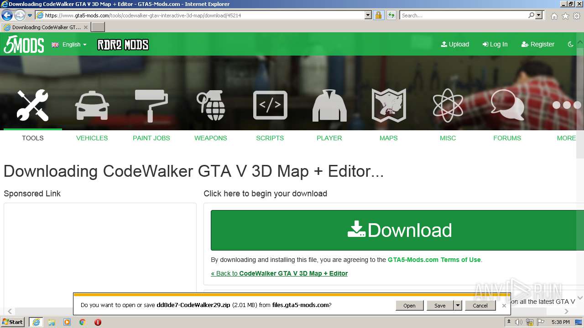This screenshot has height=328, width=584.
Task: Click in the browser address bar
Action: 203,15
